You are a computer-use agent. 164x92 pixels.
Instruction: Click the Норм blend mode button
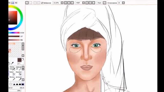tap(99, 3)
